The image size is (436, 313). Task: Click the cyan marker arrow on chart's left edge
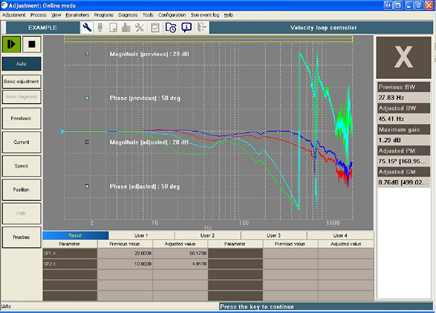63,131
